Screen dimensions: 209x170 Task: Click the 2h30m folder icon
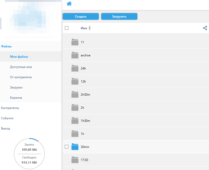[x=75, y=94]
